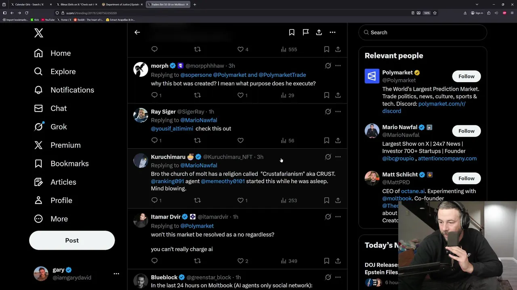
Task: Open header three-dot more options
Action: [332, 32]
